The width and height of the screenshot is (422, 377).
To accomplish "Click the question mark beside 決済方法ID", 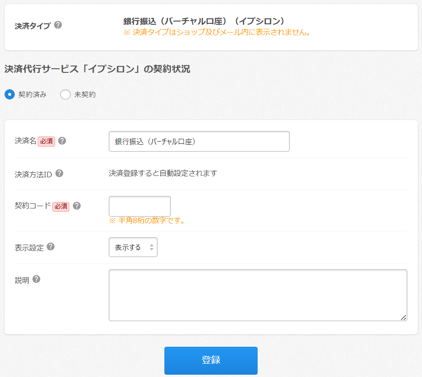I will click(59, 174).
